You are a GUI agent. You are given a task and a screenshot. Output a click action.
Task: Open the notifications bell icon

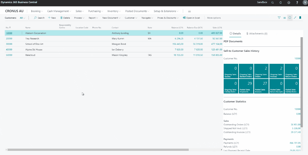pyautogui.click(x=281, y=3)
